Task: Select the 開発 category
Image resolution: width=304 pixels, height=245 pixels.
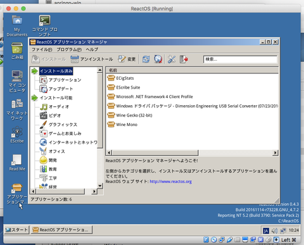Action: coord(53,160)
